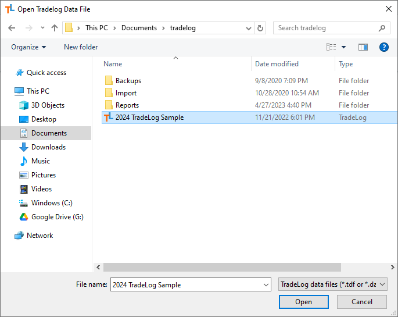
Task: Go up one folder level
Action: tap(54, 28)
